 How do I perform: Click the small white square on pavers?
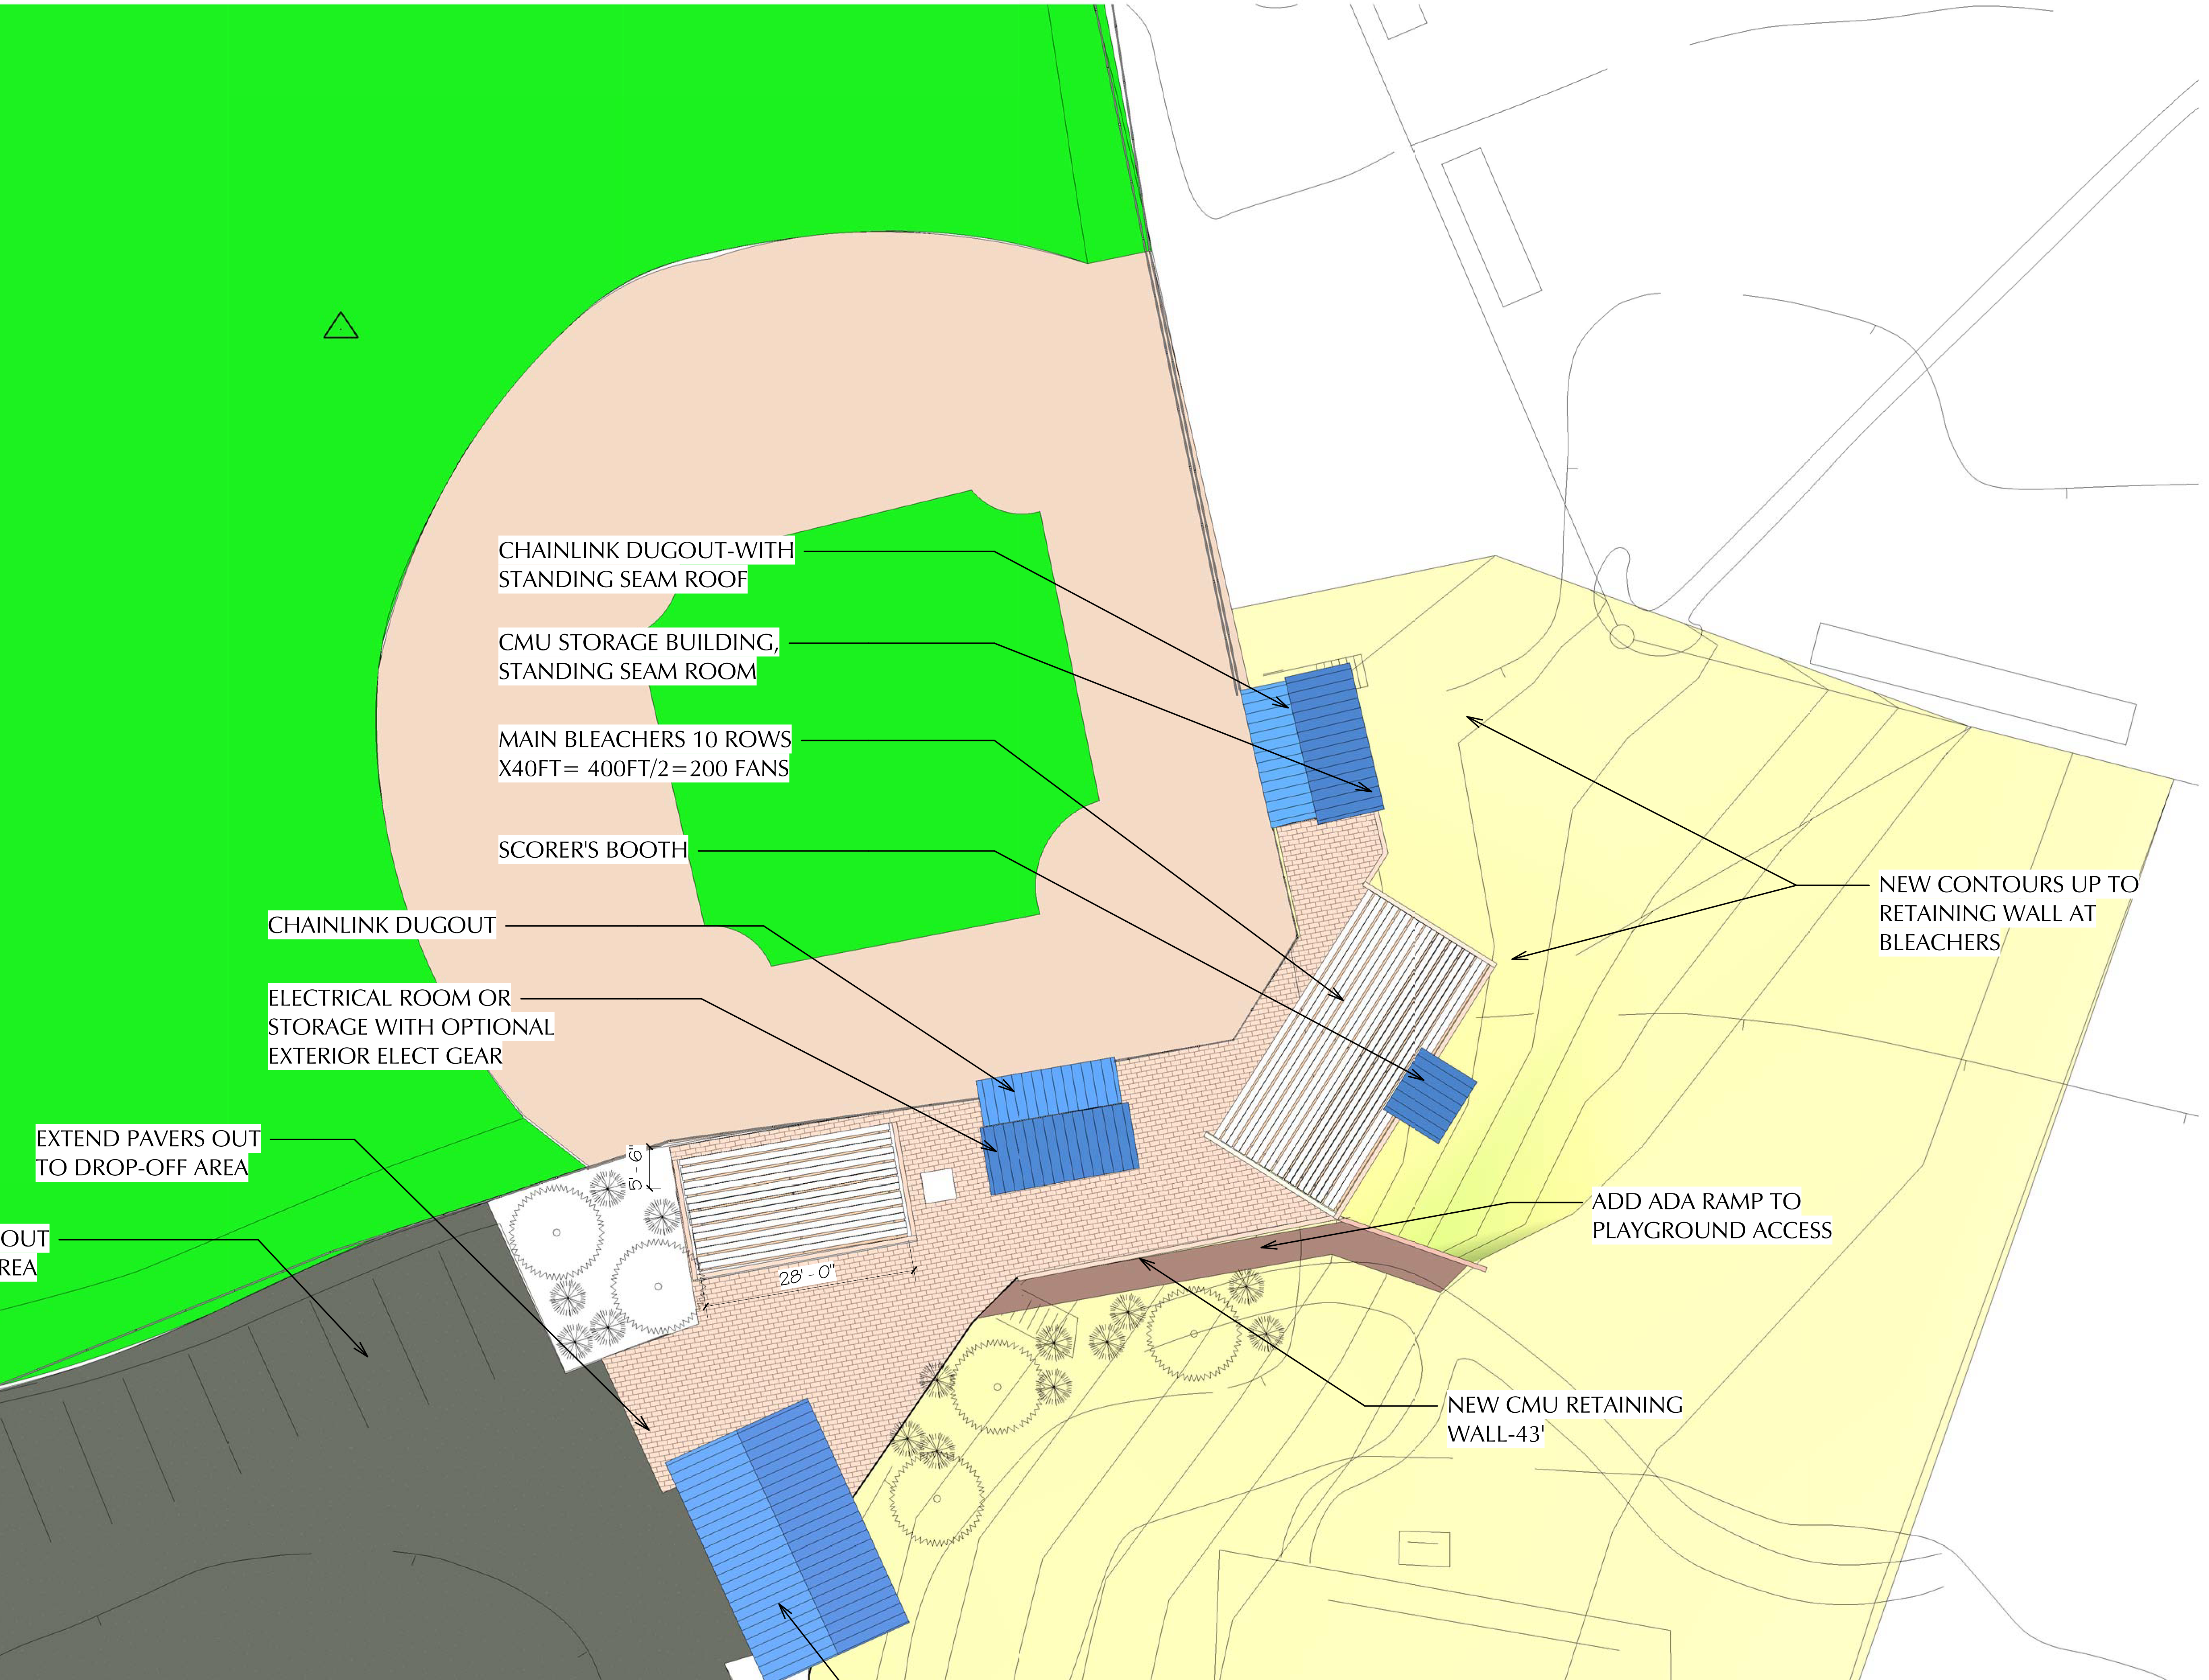(x=938, y=1187)
